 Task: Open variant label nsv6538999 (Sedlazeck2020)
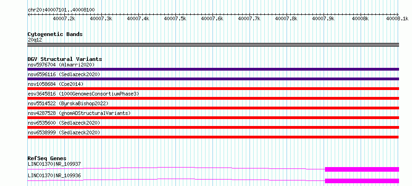64,132
